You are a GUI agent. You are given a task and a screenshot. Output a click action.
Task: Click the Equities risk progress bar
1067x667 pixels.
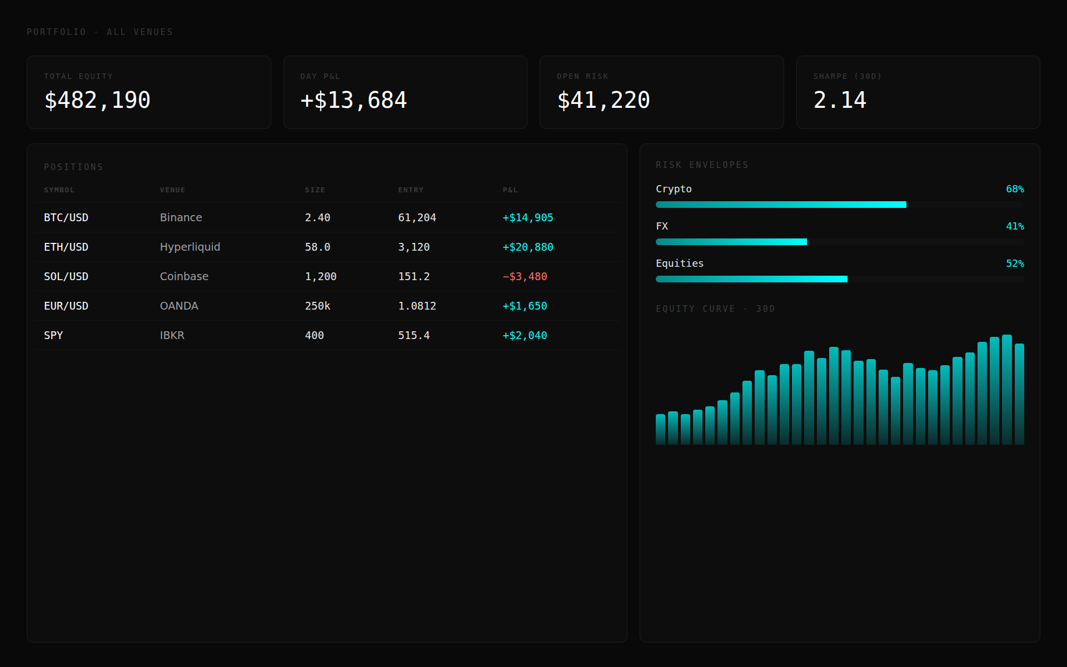(840, 279)
